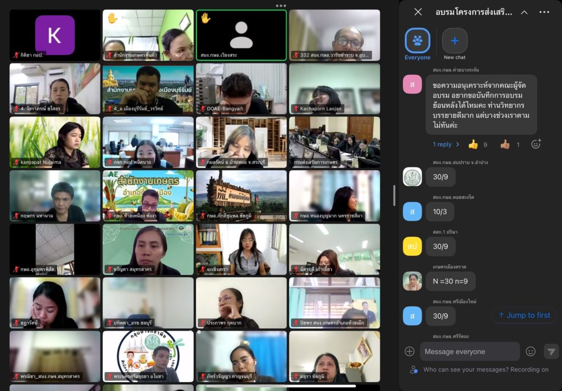Tap the attachment plus beside message box
The height and width of the screenshot is (391, 562).
coord(409,351)
